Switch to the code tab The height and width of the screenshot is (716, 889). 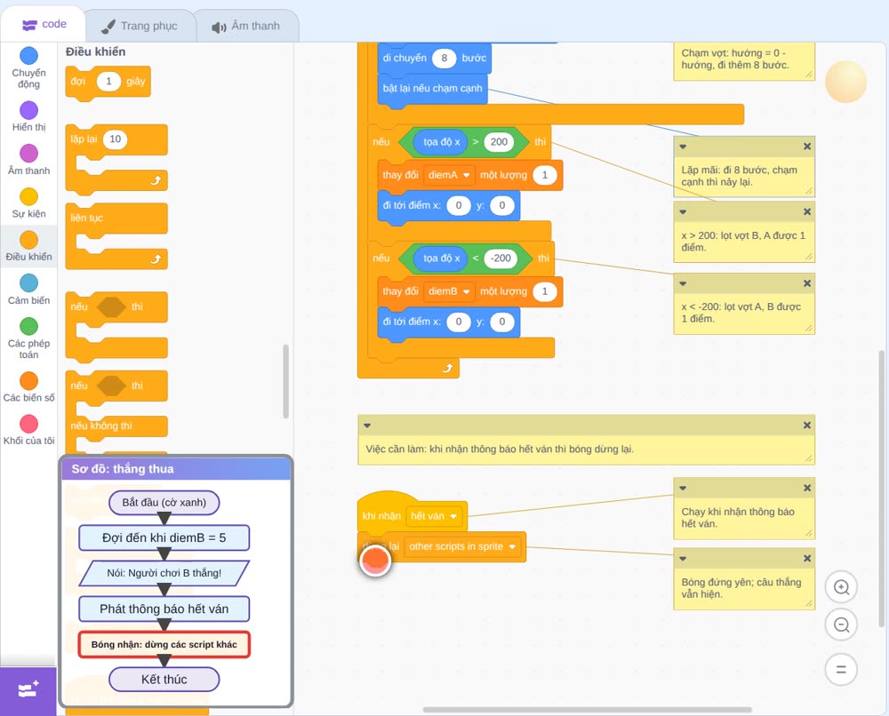coord(44,24)
